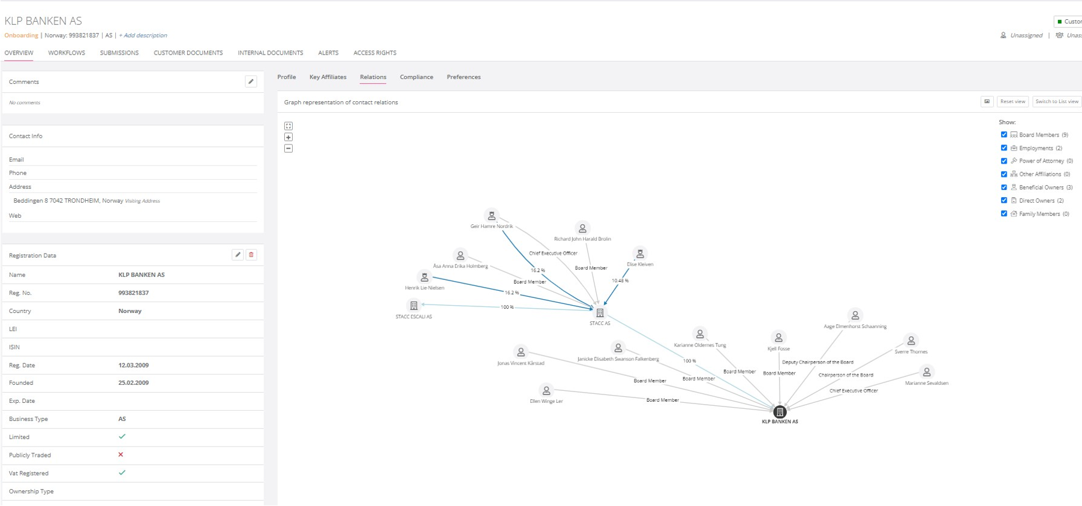Open the Submissions tab

point(119,53)
